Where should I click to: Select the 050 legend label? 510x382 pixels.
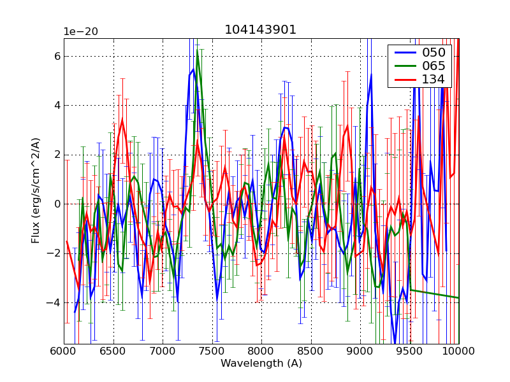pos(433,53)
